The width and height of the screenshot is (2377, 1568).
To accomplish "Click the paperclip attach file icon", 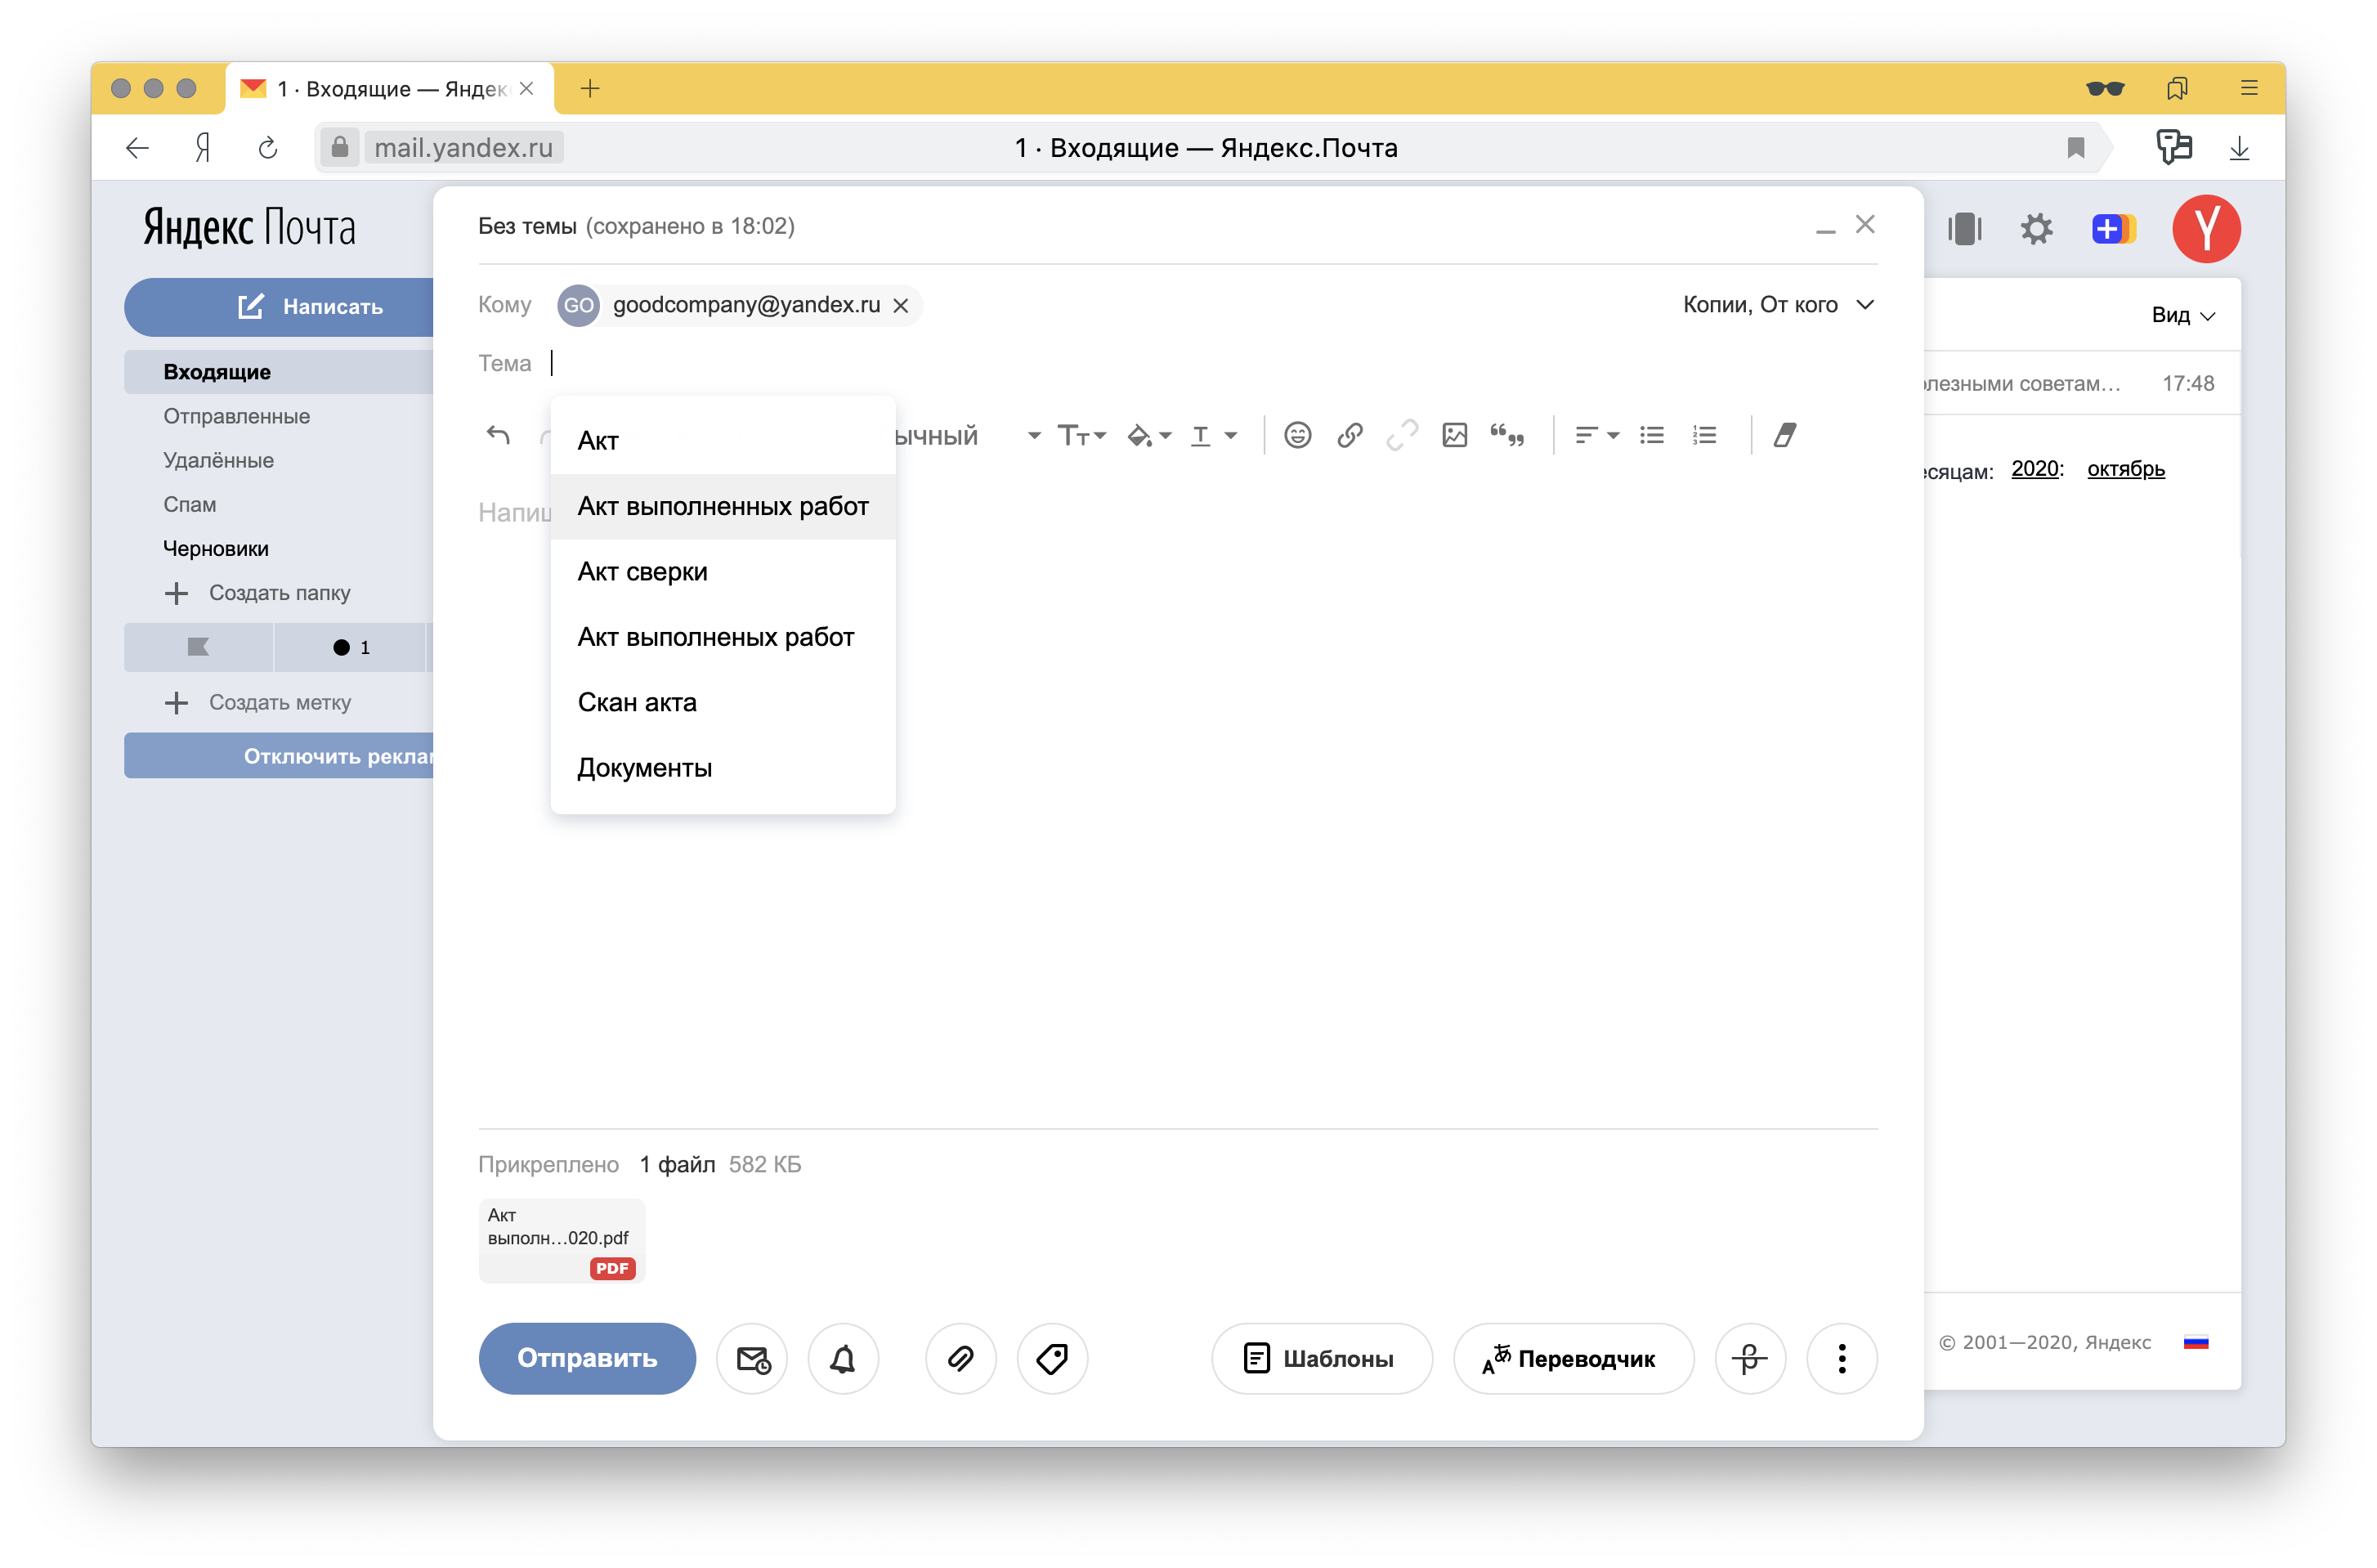I will point(960,1358).
